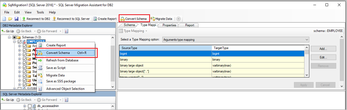Open the Type Mapping option combo box
347x110 pixels.
tap(235, 40)
